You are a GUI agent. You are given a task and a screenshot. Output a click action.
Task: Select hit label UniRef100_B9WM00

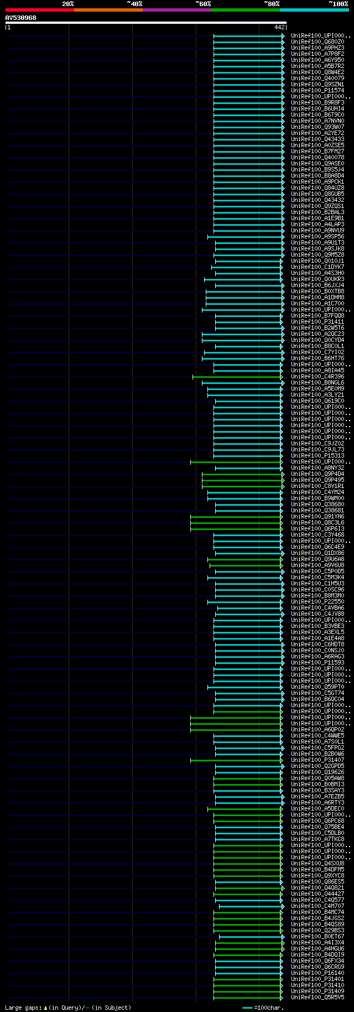(x=317, y=499)
